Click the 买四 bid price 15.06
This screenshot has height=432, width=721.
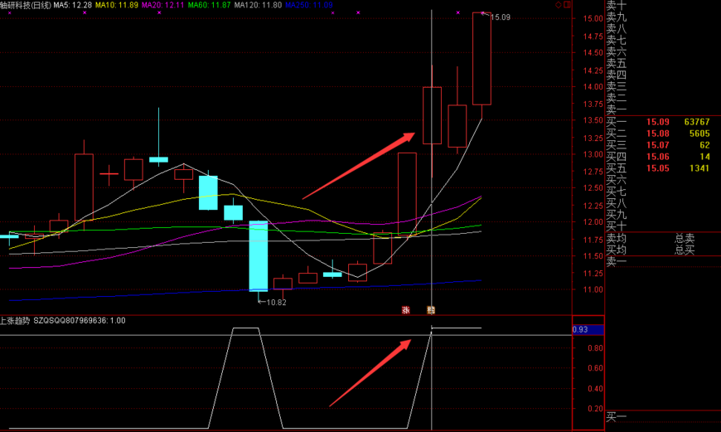[x=657, y=157]
